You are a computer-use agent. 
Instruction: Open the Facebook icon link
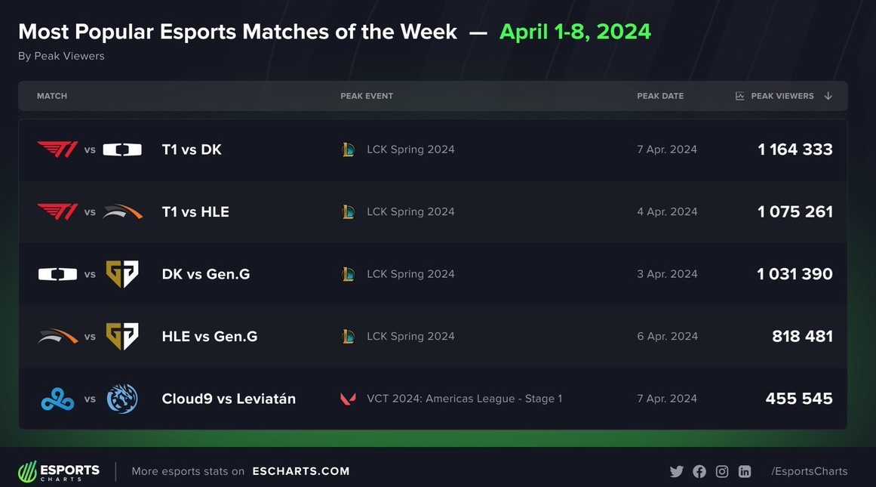coord(699,471)
